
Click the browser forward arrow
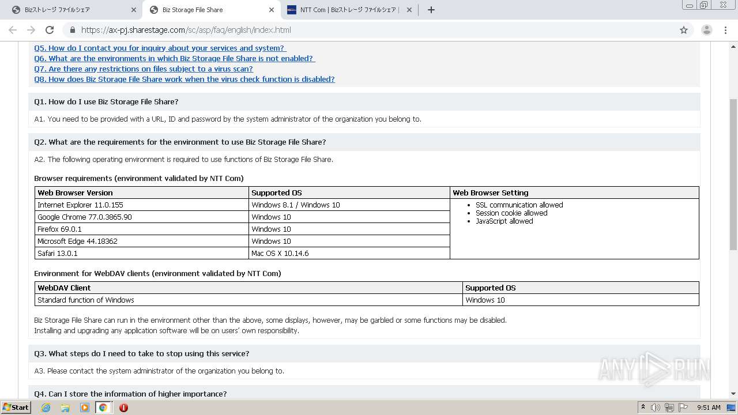click(31, 30)
